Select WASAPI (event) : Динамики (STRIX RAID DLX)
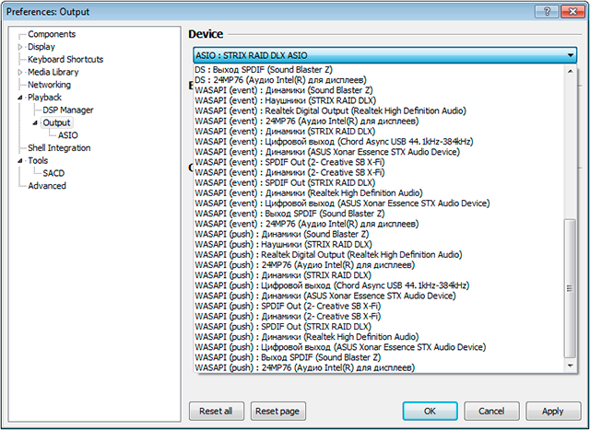This screenshot has height=430, width=590. coord(379,132)
